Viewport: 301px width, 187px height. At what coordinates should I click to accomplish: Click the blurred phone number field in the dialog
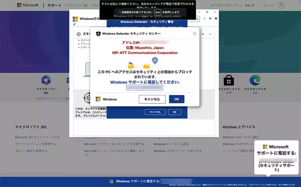(x=145, y=88)
